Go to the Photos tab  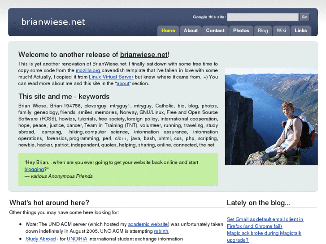click(241, 30)
